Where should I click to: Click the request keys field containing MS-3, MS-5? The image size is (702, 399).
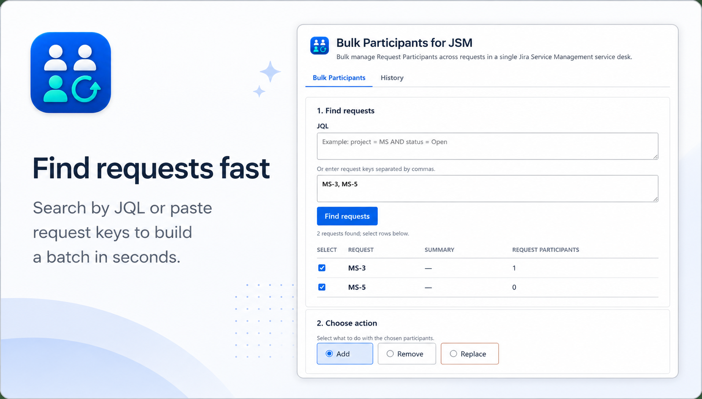(488, 189)
